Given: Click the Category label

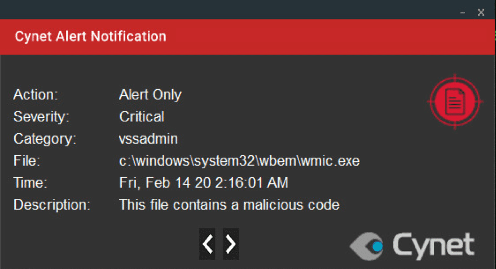Looking at the screenshot, I should (45, 139).
